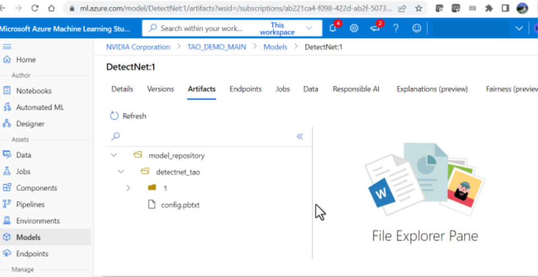538x277 pixels.
Task: Collapse the file tree pane
Action: click(x=300, y=137)
